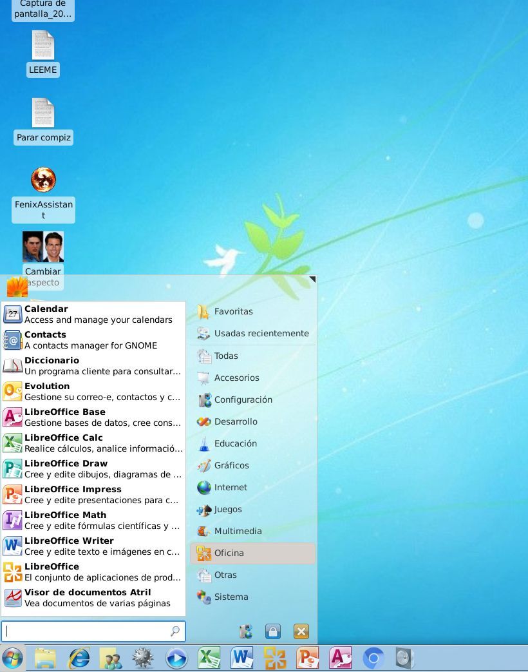528x672 pixels.
Task: Open LibreOffice Writer from the menu list
Action: [93, 546]
